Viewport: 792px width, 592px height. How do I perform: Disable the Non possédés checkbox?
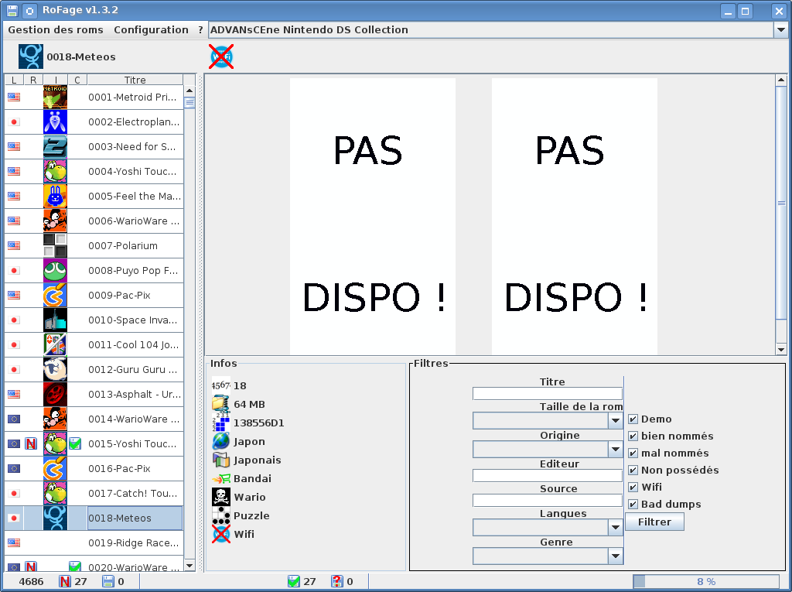(633, 471)
